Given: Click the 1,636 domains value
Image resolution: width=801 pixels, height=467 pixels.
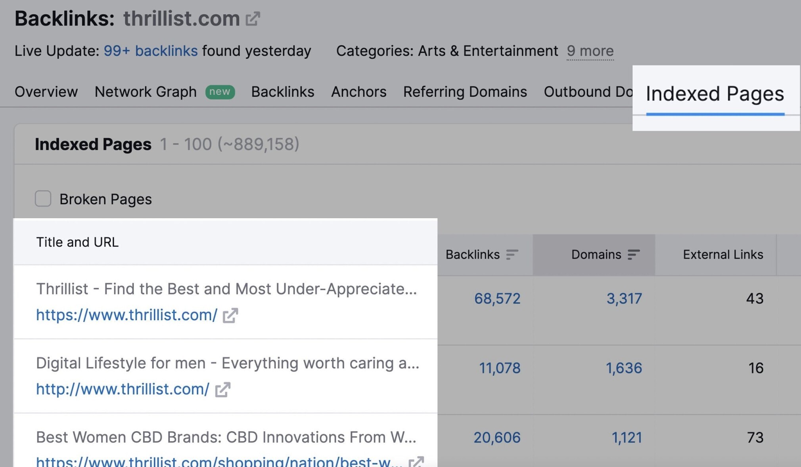Looking at the screenshot, I should pyautogui.click(x=624, y=368).
